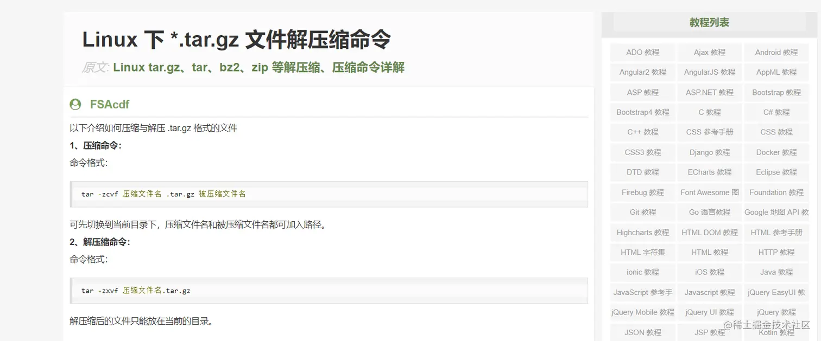The width and height of the screenshot is (821, 341).
Task: Go to Highcharts 教程
Action: point(643,233)
